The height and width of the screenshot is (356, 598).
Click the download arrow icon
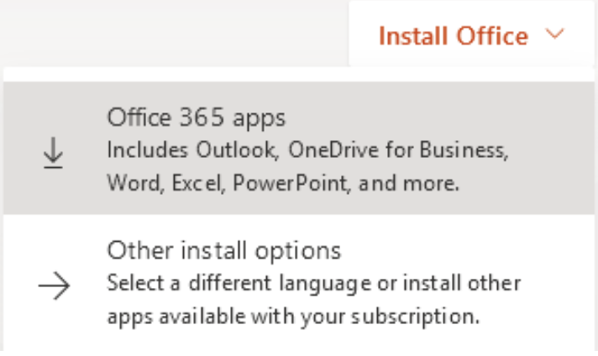coord(54,150)
